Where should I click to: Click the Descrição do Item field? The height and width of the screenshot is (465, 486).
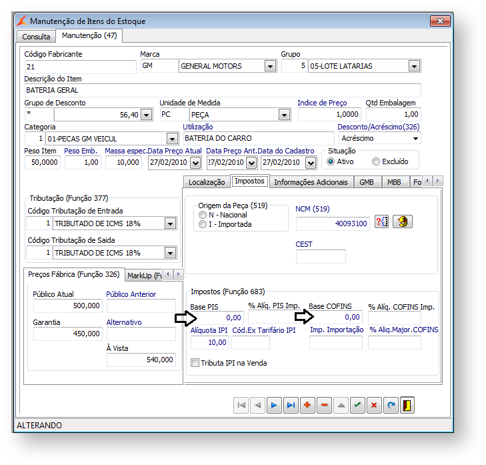[223, 90]
